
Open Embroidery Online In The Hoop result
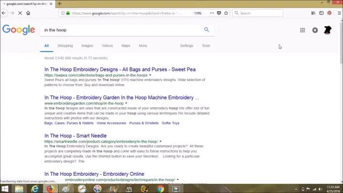pos(94,174)
